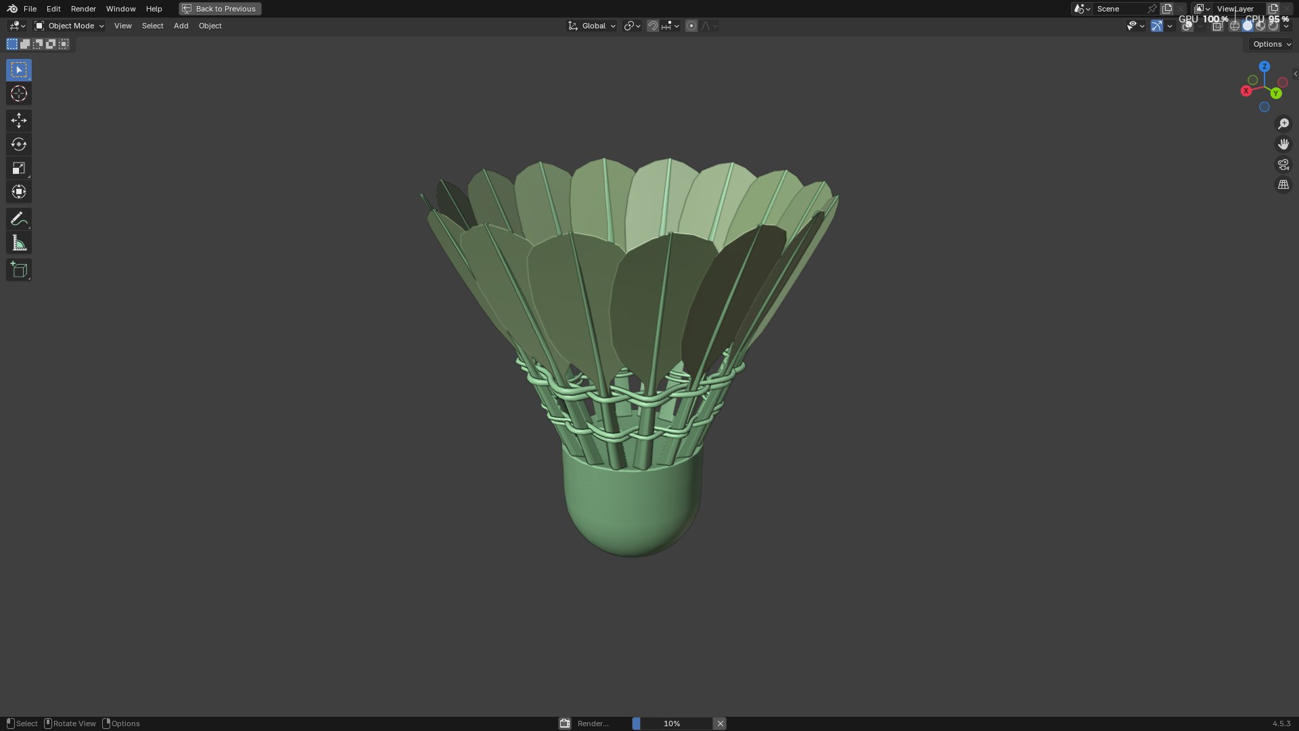Open selectability and visibility dropdown
This screenshot has height=731, width=1299.
[1135, 26]
